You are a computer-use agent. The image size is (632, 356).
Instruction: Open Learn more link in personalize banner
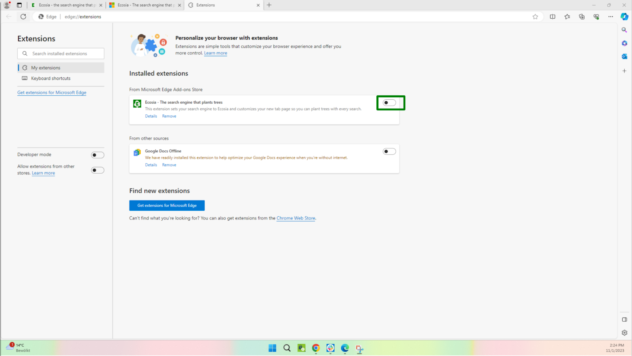click(216, 53)
